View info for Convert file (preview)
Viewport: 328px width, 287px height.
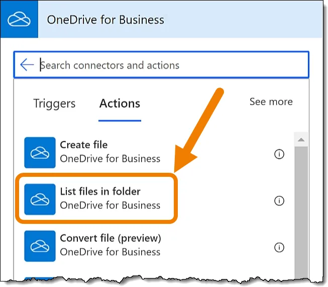pyautogui.click(x=279, y=247)
